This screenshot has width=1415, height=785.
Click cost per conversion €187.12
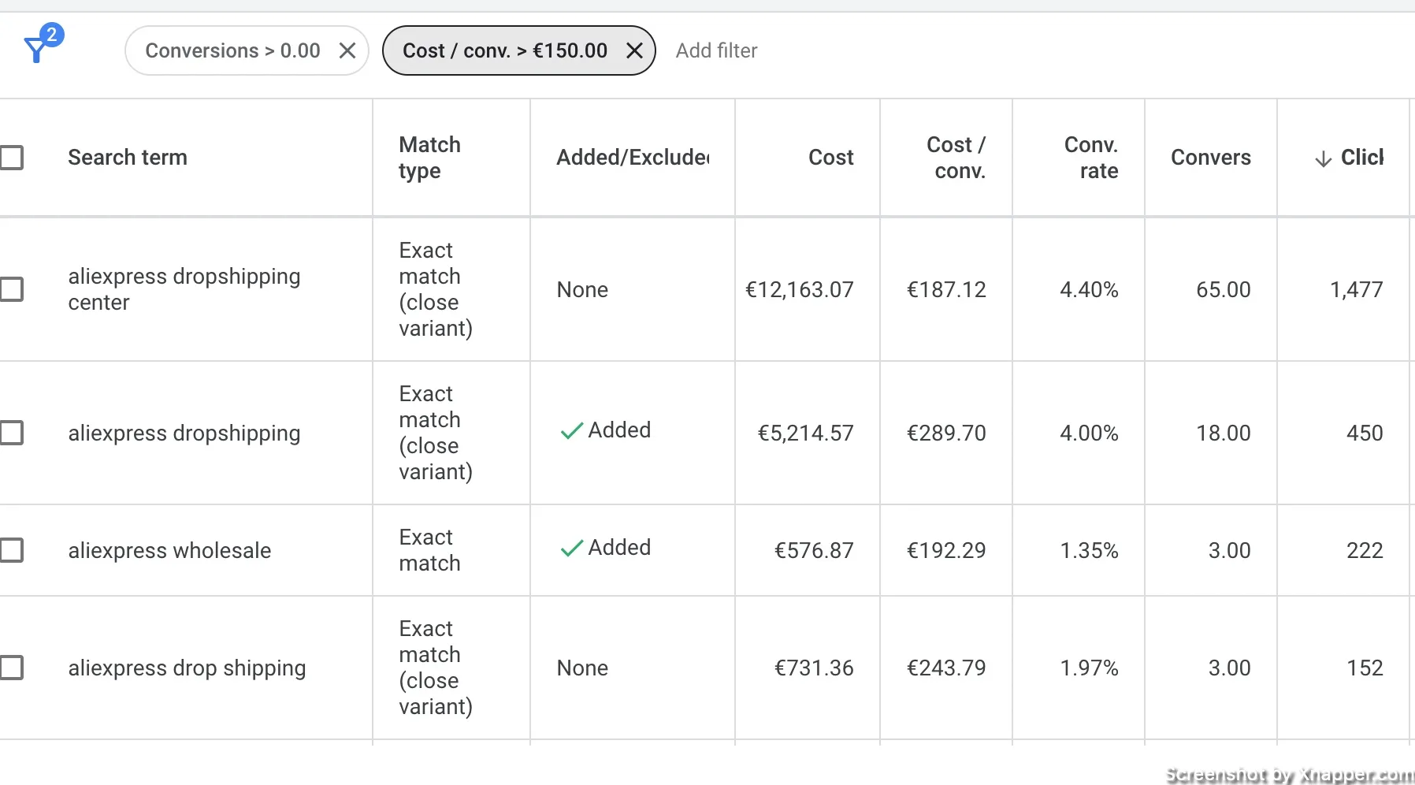click(946, 289)
